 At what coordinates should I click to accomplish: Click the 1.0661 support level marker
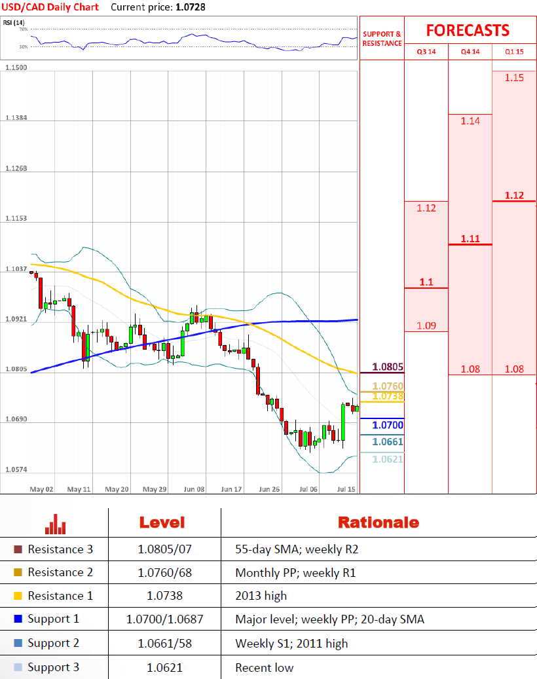tap(388, 442)
